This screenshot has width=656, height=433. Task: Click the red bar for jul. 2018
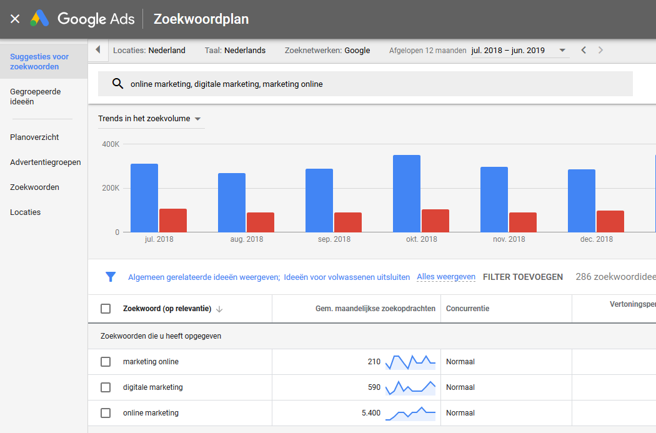tap(173, 221)
